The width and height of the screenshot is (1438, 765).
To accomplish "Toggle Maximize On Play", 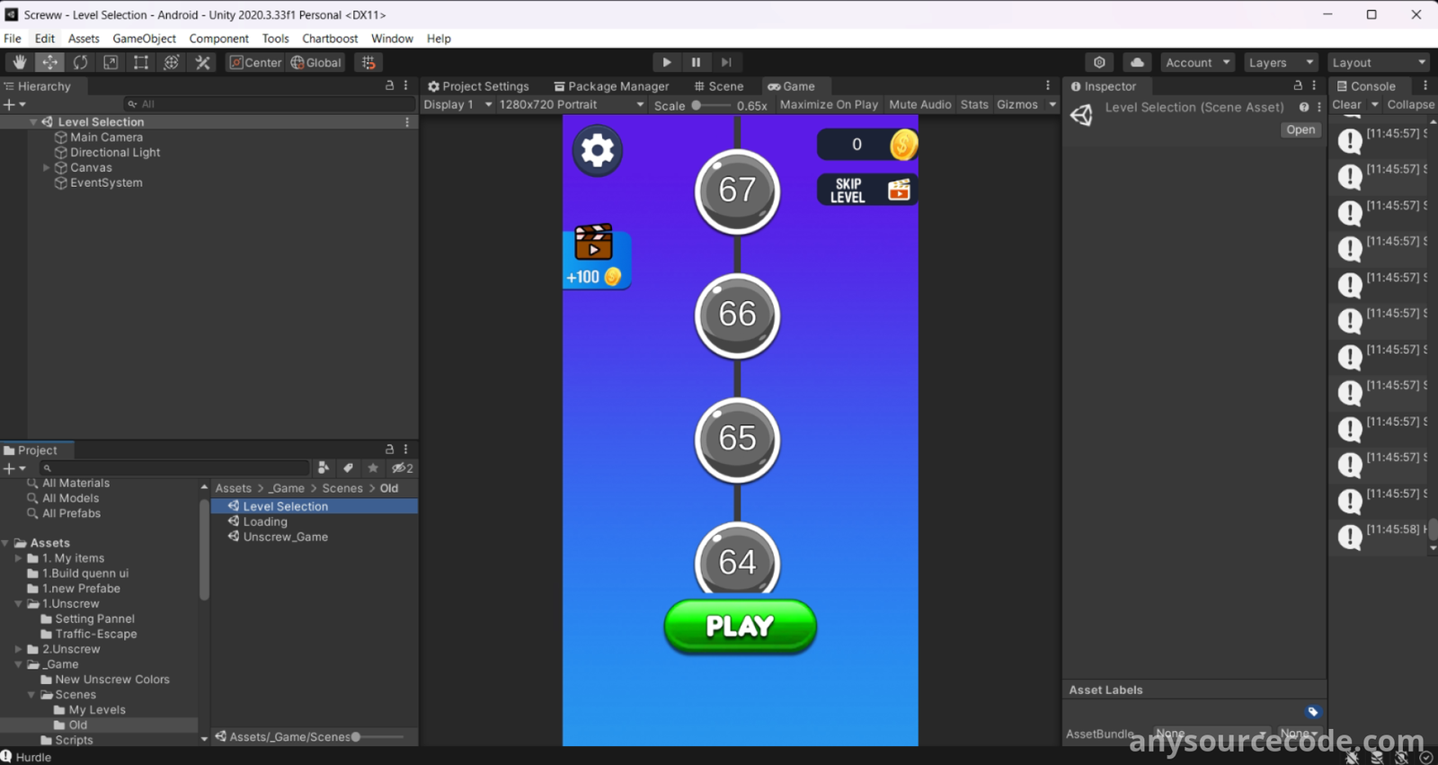I will point(829,104).
